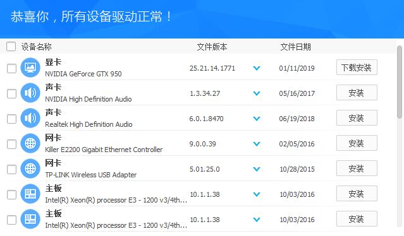The height and width of the screenshot is (236, 404).
Task: Click the NVIDIA GeForce GTX 950 display card icon
Action: click(x=30, y=68)
